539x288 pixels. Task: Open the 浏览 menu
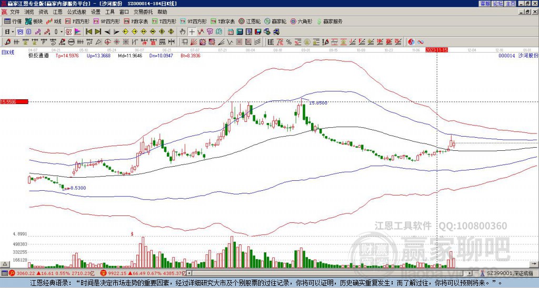coord(29,12)
